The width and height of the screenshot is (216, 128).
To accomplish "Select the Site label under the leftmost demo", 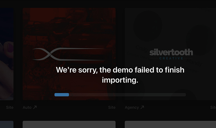I will pyautogui.click(x=10, y=107).
